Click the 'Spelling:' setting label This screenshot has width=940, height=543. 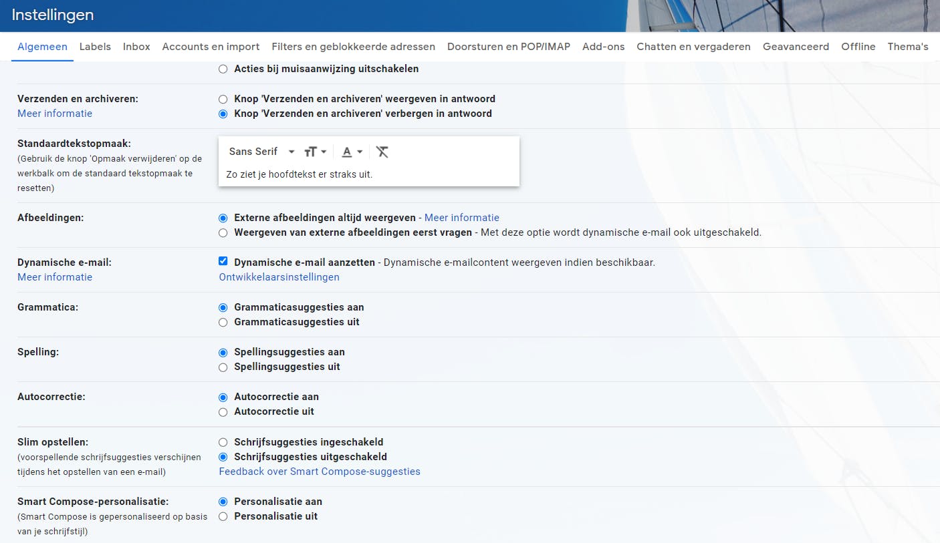coord(38,352)
